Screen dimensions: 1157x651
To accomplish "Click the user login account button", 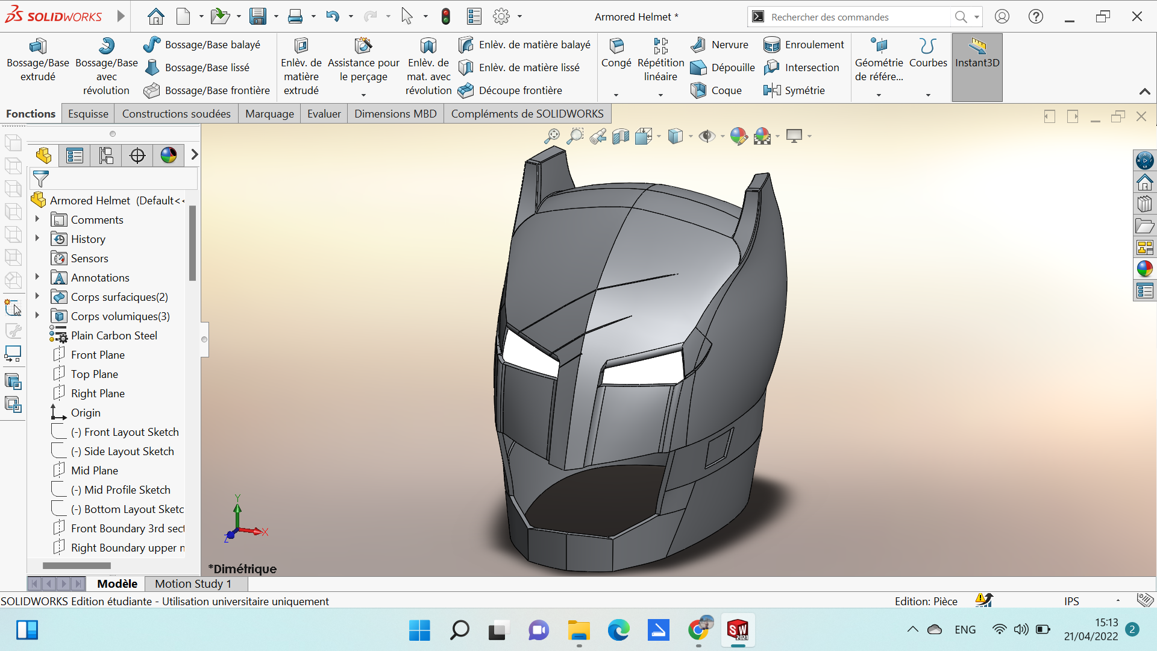I will tap(1002, 16).
